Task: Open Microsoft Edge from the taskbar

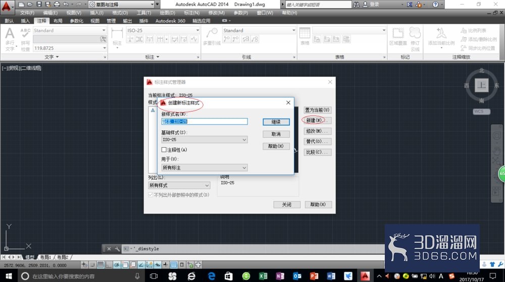Action: [x=211, y=276]
